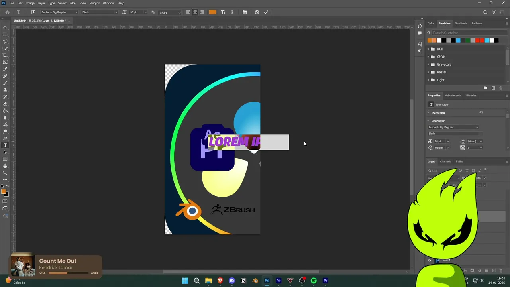
Task: Click the Windows Start button
Action: [185, 281]
